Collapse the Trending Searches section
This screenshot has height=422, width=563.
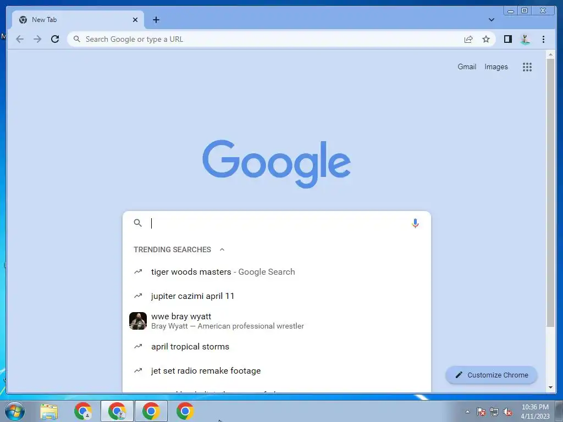pos(222,249)
